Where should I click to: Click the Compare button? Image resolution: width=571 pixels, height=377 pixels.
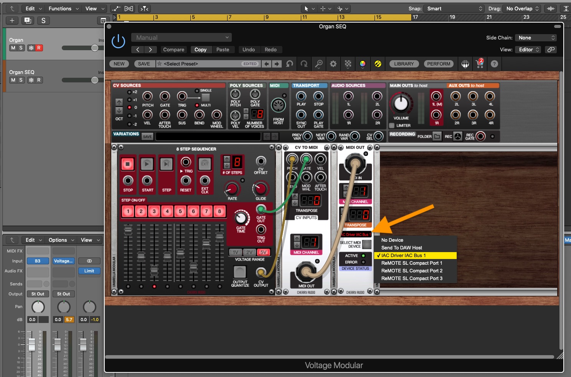point(173,49)
